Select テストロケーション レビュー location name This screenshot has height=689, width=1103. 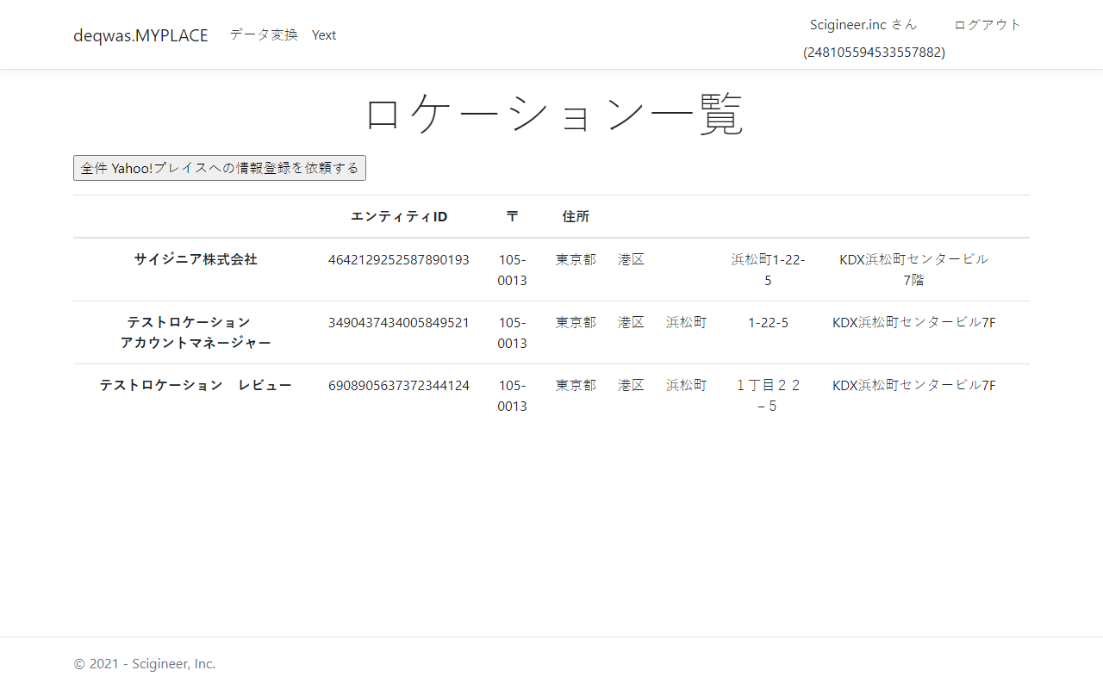tap(196, 384)
